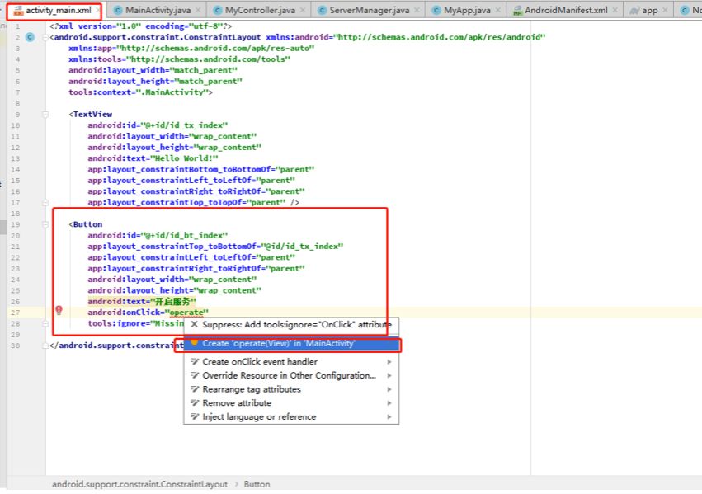This screenshot has width=702, height=494.
Task: Click the XML file icon on activity_main.xml tab
Action: 18,11
